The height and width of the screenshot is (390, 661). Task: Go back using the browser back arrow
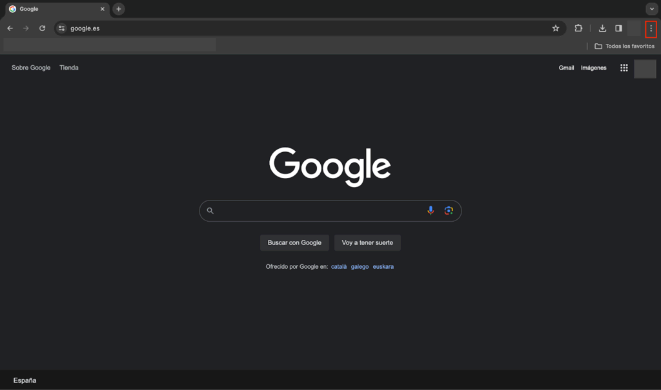coord(10,28)
